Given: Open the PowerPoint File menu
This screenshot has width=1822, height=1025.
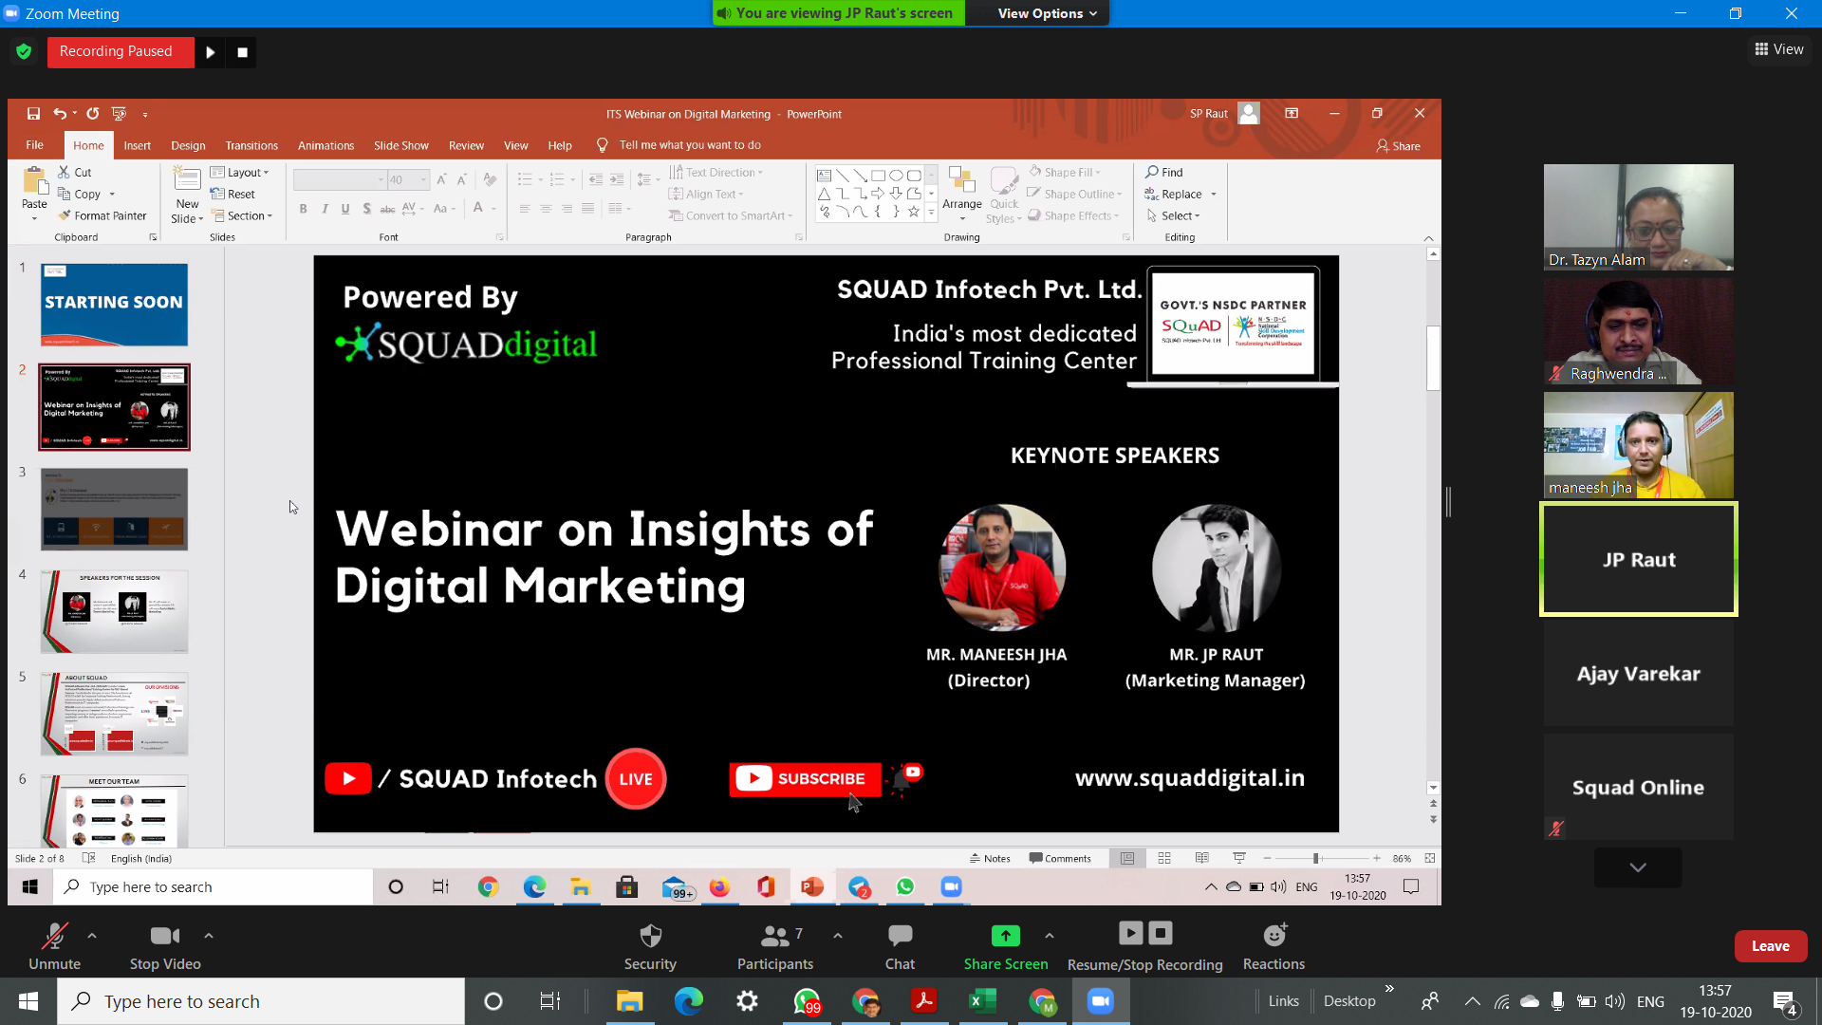Looking at the screenshot, I should tap(35, 145).
